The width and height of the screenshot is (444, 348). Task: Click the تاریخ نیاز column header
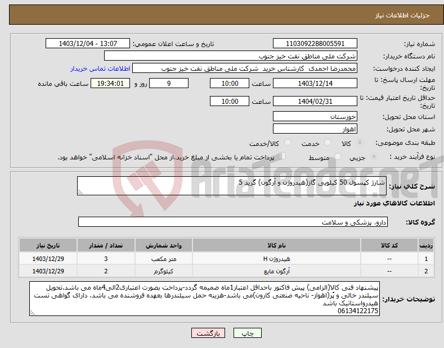(48, 245)
